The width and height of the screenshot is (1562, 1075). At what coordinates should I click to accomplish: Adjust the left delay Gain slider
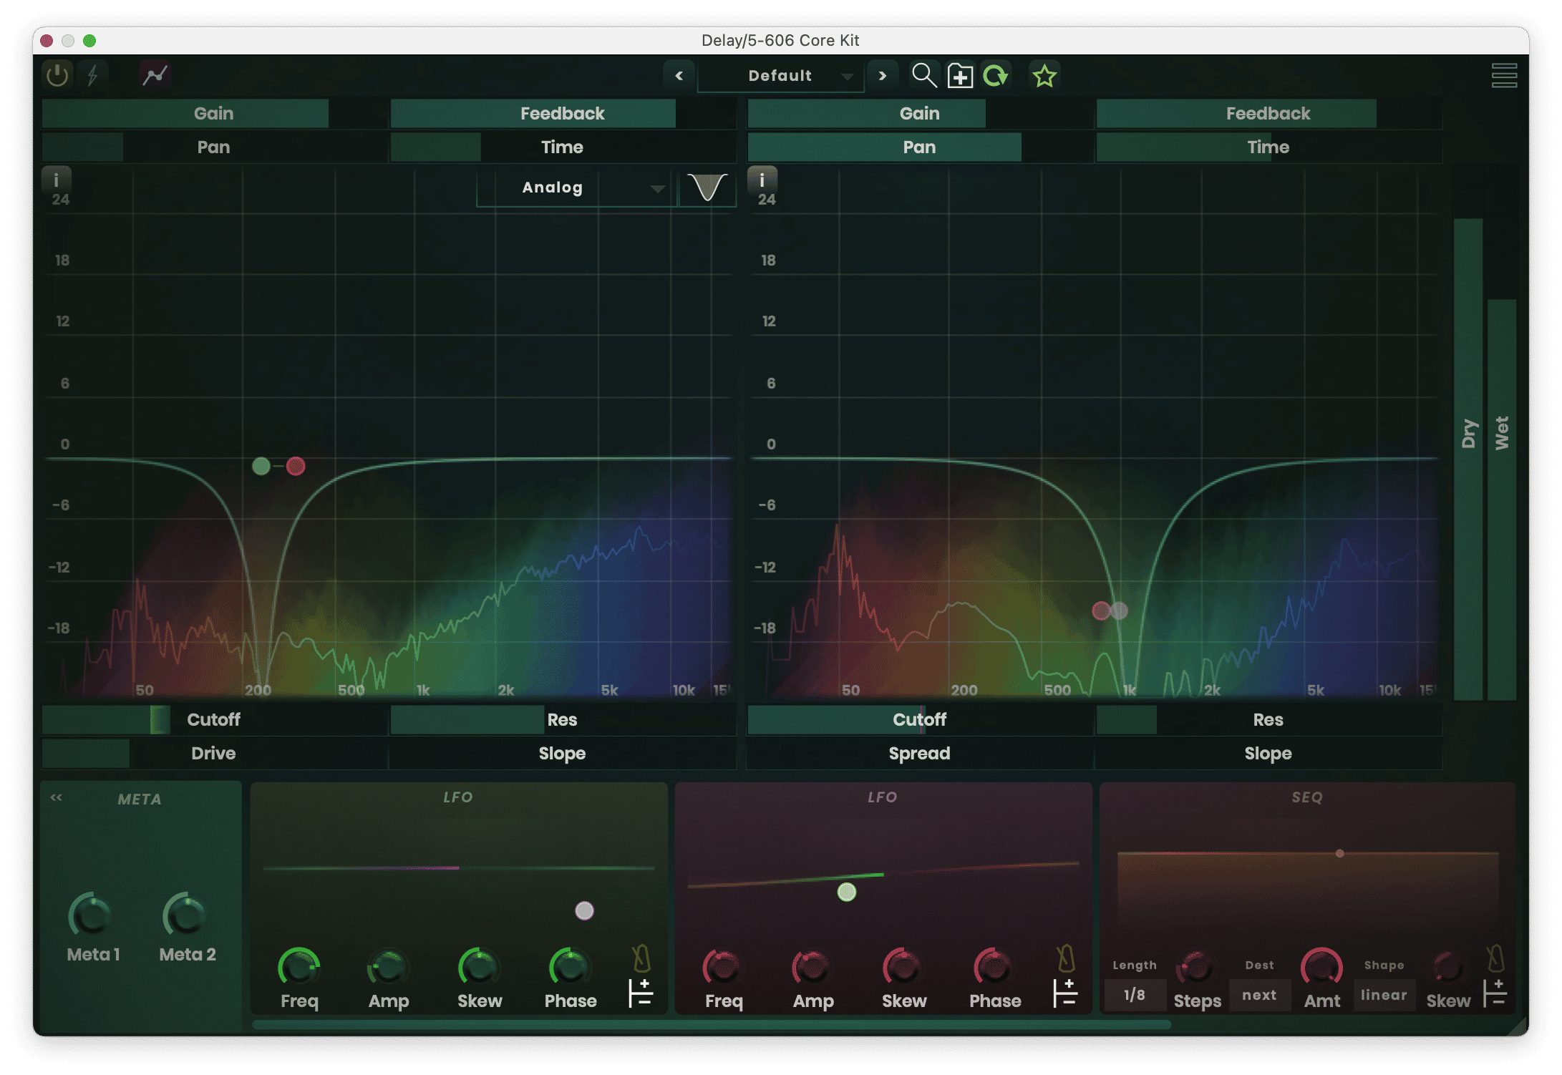click(214, 113)
